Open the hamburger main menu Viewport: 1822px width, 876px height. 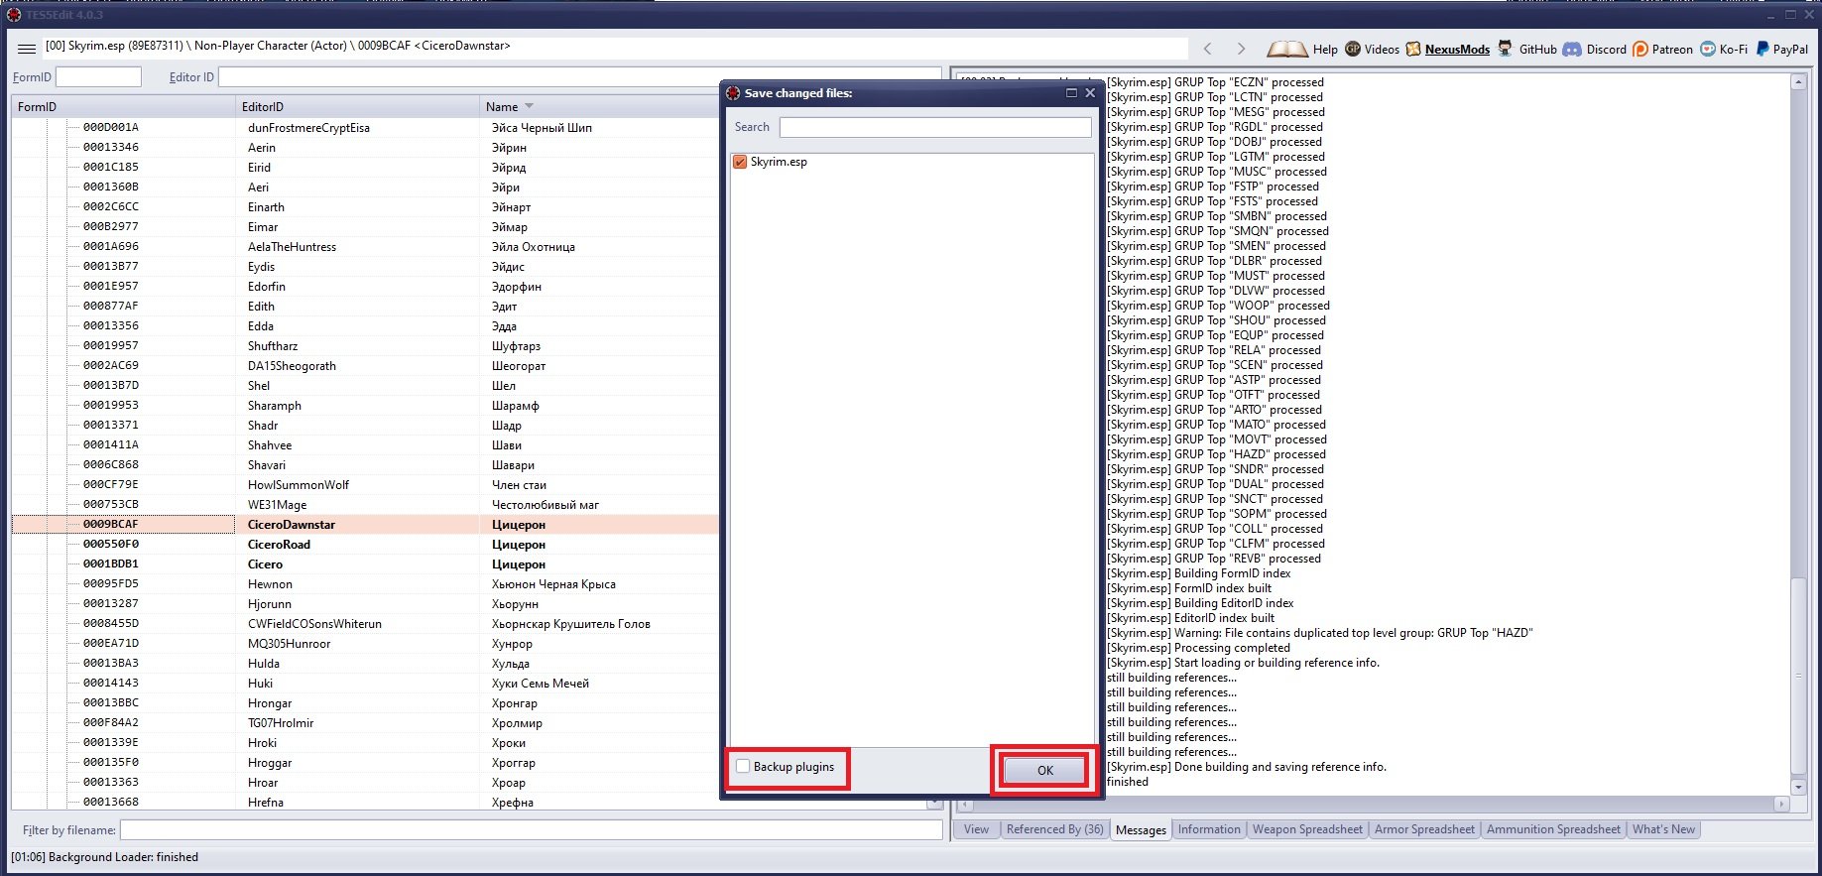pos(27,49)
